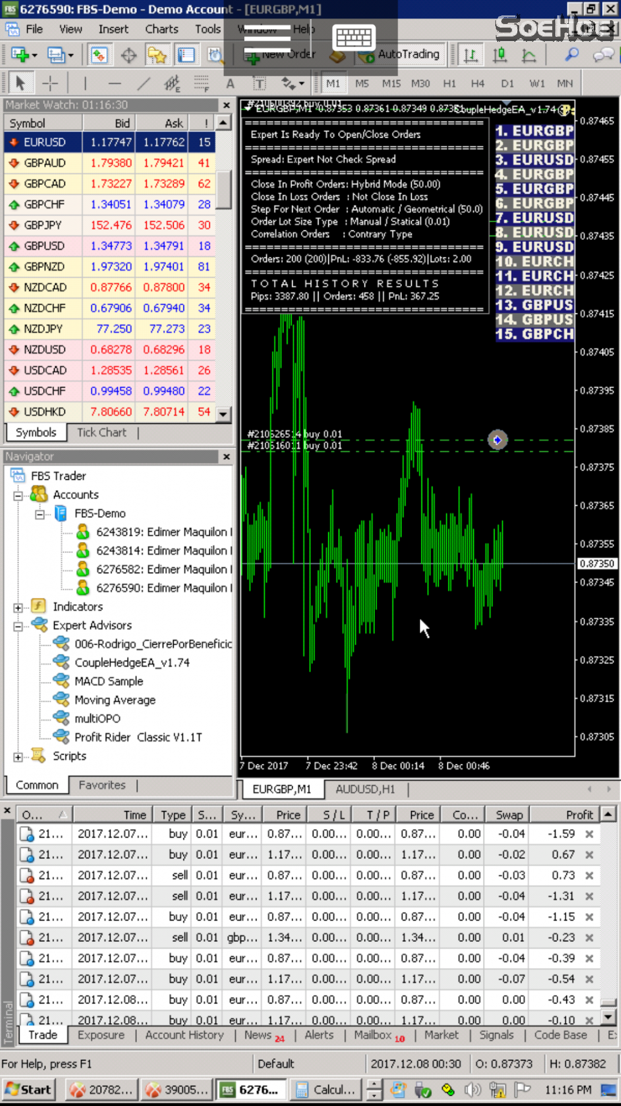Screen dimensions: 621x1106
Task: Collapse the Expert Advisors tree node
Action: click(x=18, y=626)
